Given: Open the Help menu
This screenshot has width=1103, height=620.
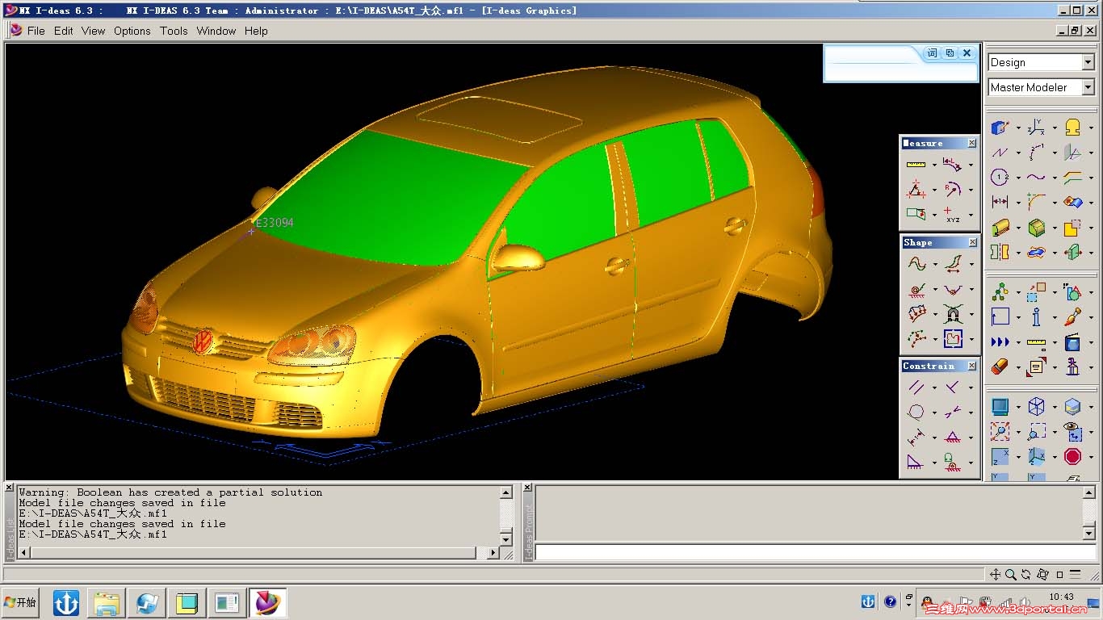Looking at the screenshot, I should tap(256, 31).
